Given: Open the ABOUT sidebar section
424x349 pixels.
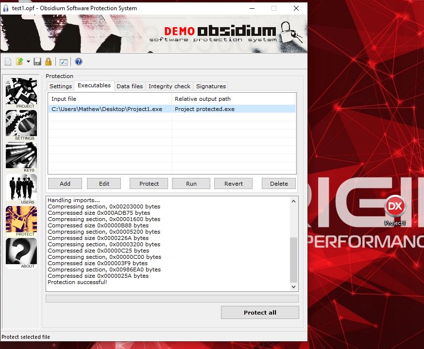Looking at the screenshot, I should coord(21,253).
